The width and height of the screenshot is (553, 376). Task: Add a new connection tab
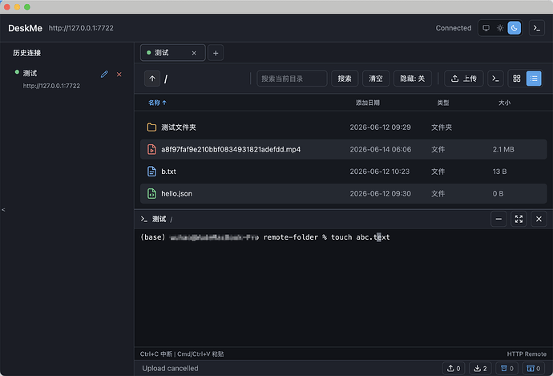click(x=216, y=53)
